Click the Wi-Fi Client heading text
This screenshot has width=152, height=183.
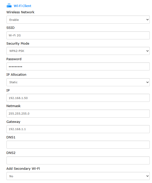[22, 6]
